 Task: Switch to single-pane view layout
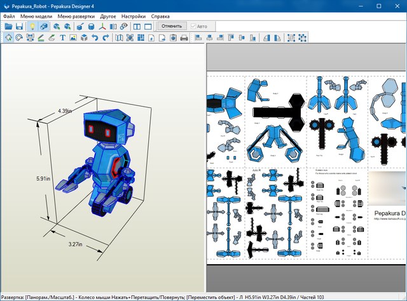pos(148,27)
